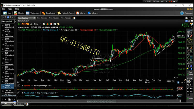Toggle the Show checkbox
194x109 pixels.
coord(188,98)
